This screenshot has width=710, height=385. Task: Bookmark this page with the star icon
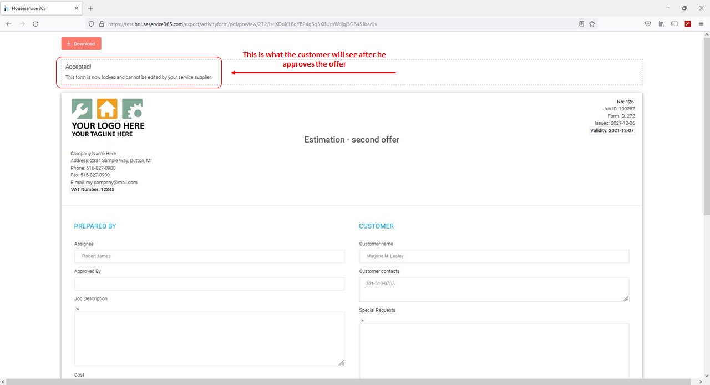(x=592, y=24)
